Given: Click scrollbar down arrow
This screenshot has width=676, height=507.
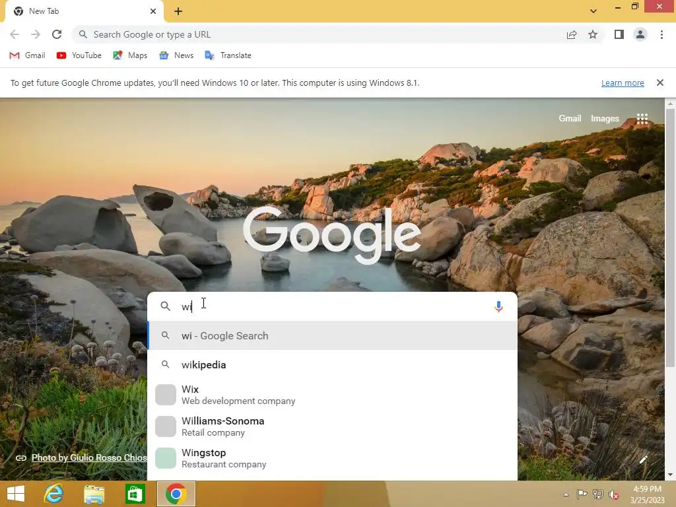Looking at the screenshot, I should point(670,475).
